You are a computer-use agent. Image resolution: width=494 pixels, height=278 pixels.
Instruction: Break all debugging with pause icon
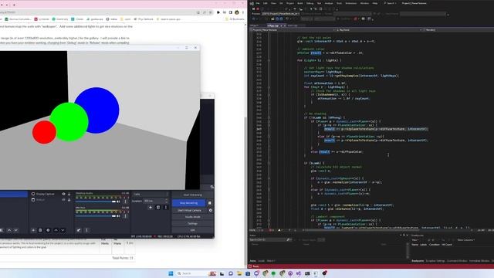point(253,8)
